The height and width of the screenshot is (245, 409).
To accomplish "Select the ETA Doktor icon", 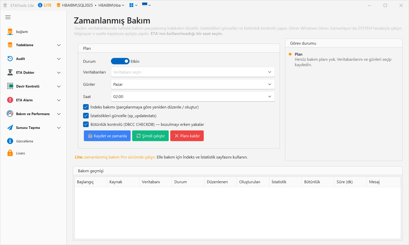I will pyautogui.click(x=10, y=72).
